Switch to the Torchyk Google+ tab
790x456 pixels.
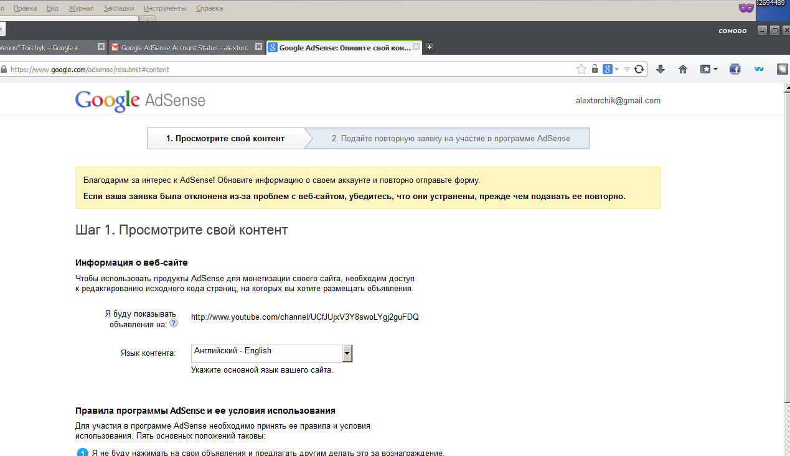pyautogui.click(x=52, y=47)
